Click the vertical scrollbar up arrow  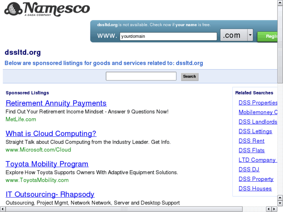pos(280,3)
